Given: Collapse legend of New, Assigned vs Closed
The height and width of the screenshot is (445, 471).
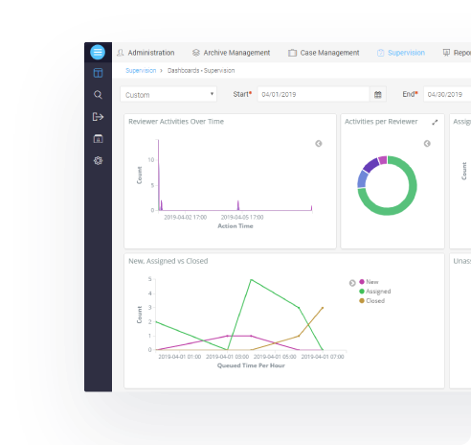Looking at the screenshot, I should (352, 283).
